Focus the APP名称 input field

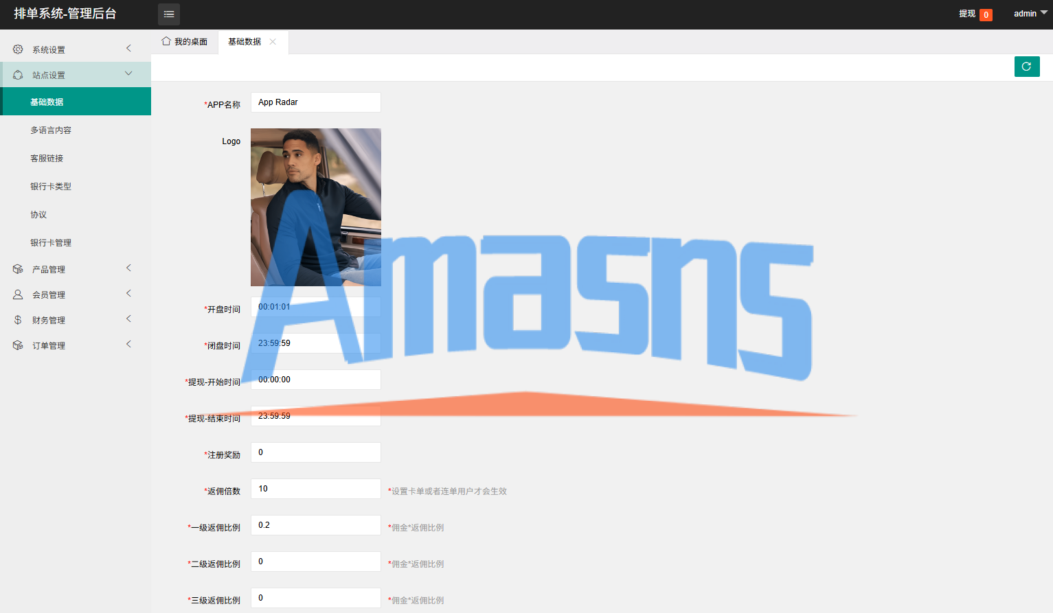(x=316, y=102)
